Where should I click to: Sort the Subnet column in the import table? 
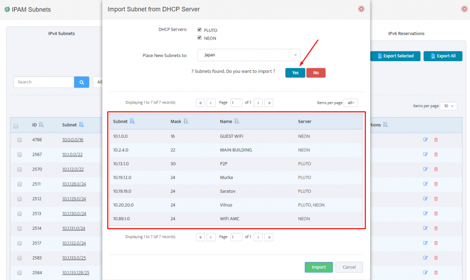click(133, 121)
